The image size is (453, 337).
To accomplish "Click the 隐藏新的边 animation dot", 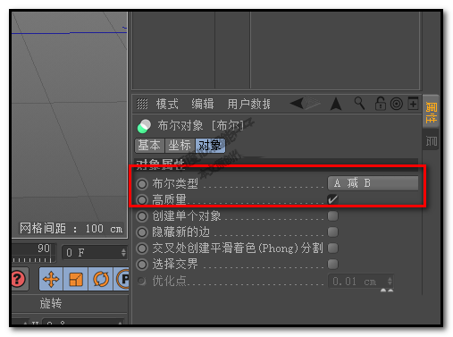I will click(x=142, y=232).
